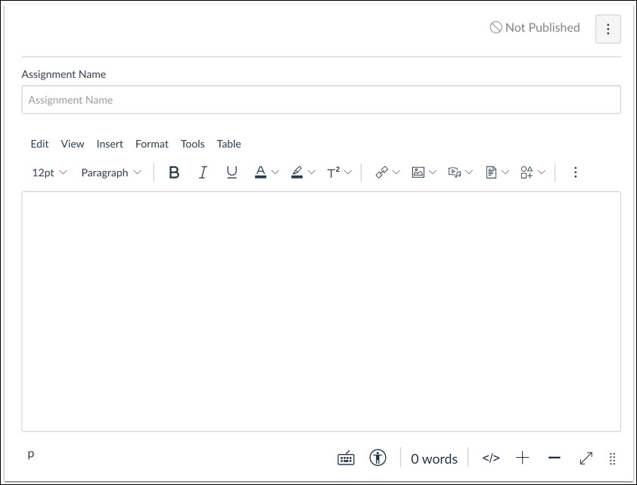Open the editor overflow options kebab menu

pos(576,172)
